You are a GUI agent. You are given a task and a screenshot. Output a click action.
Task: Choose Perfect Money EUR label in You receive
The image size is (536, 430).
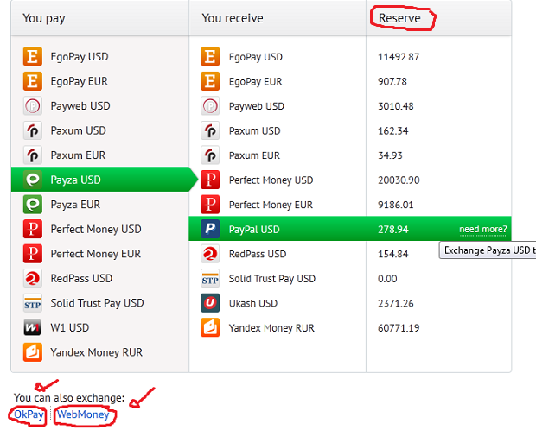[271, 205]
